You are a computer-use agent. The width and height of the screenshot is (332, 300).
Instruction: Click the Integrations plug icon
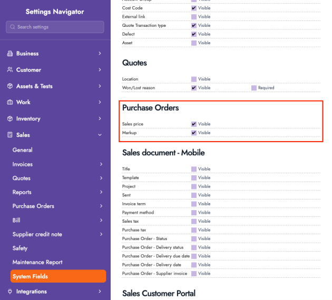point(10,292)
